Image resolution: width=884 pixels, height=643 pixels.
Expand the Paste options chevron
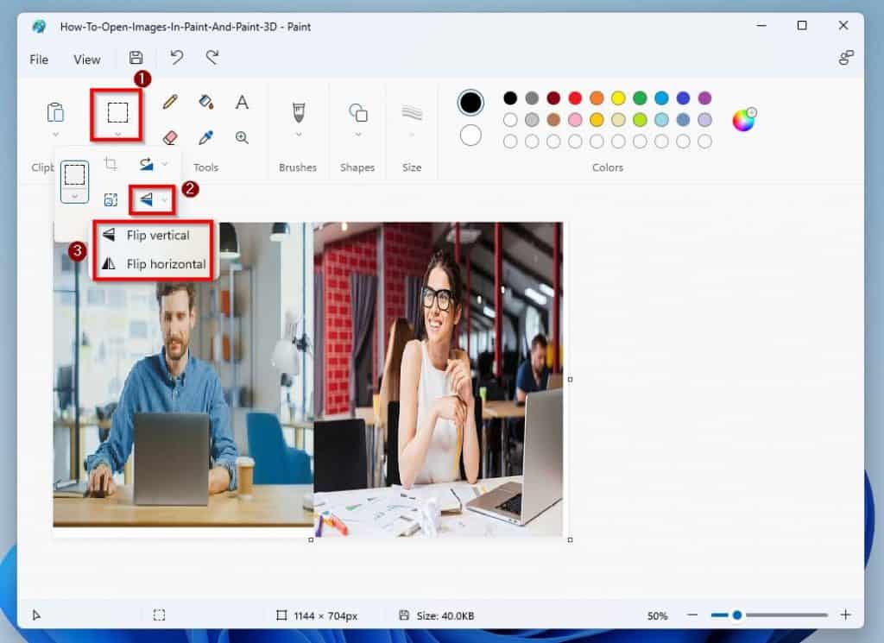pos(55,134)
